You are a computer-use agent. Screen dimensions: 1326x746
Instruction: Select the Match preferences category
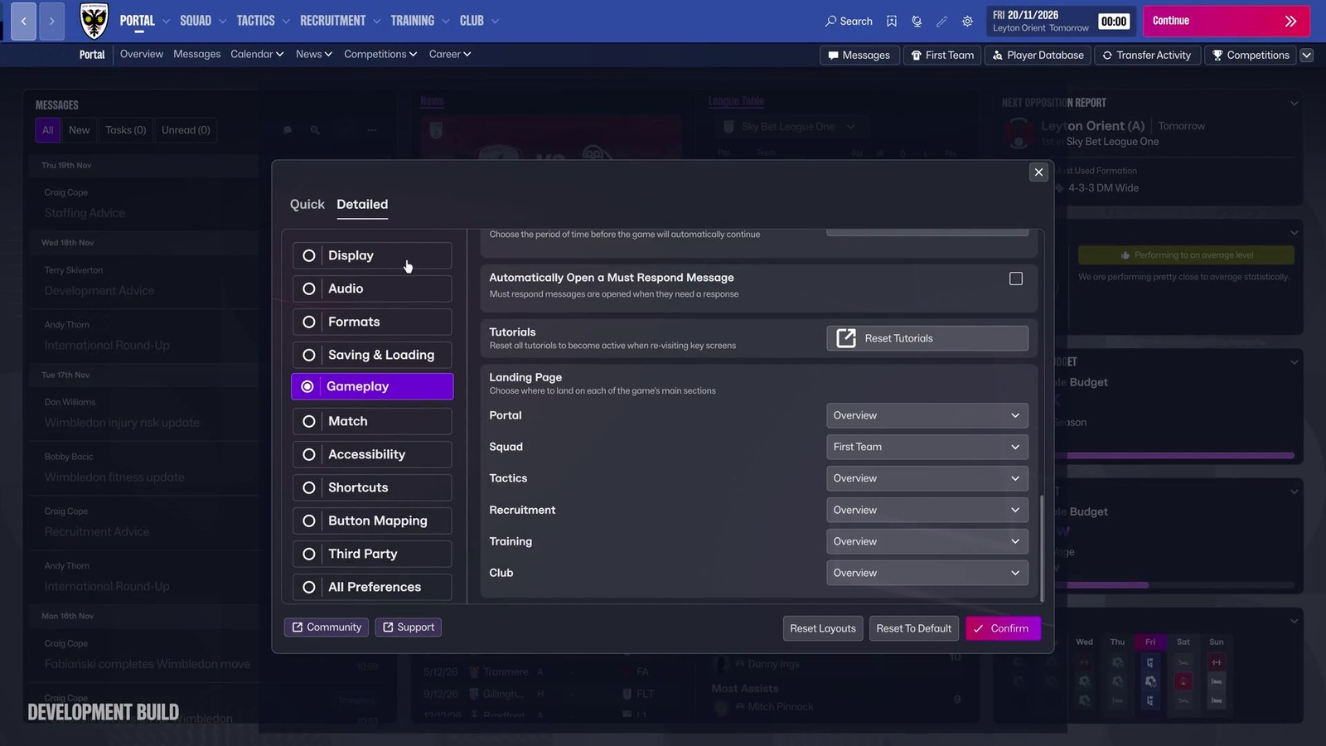point(372,421)
